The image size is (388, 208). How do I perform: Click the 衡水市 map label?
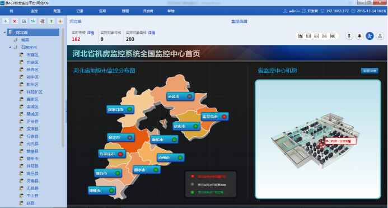(147, 170)
